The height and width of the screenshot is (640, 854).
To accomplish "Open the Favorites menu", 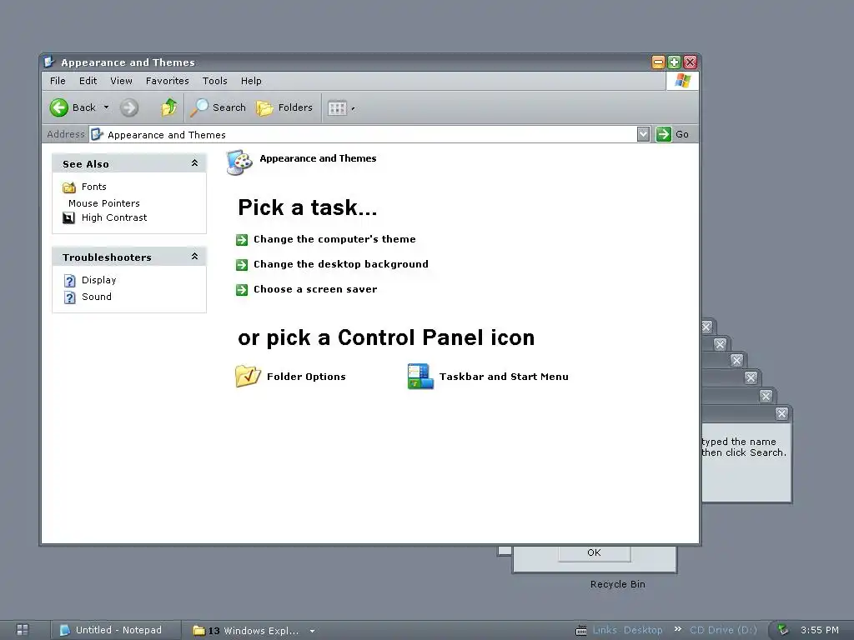I will (167, 81).
